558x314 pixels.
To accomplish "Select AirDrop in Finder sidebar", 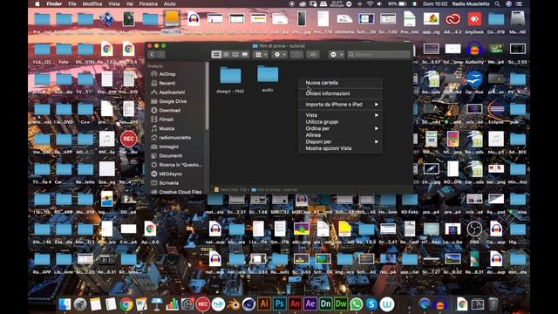I will [x=167, y=74].
